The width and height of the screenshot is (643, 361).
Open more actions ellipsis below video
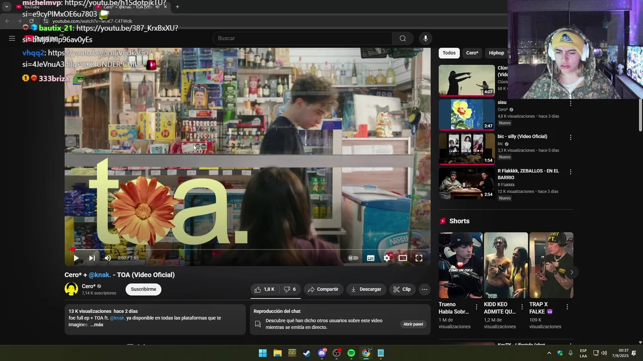(424, 289)
